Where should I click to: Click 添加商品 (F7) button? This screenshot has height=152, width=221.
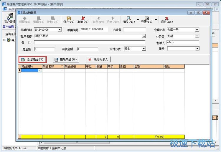(33, 60)
